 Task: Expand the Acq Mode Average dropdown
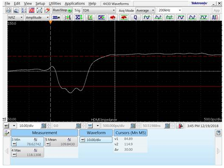[145, 10]
